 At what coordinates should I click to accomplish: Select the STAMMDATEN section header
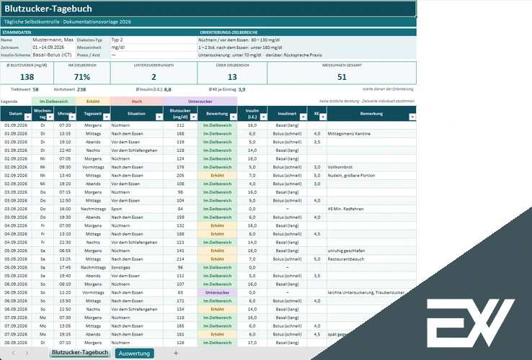coord(17,32)
